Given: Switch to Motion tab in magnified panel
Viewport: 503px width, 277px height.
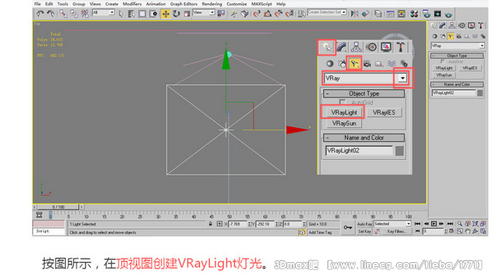Looking at the screenshot, I should 371,48.
